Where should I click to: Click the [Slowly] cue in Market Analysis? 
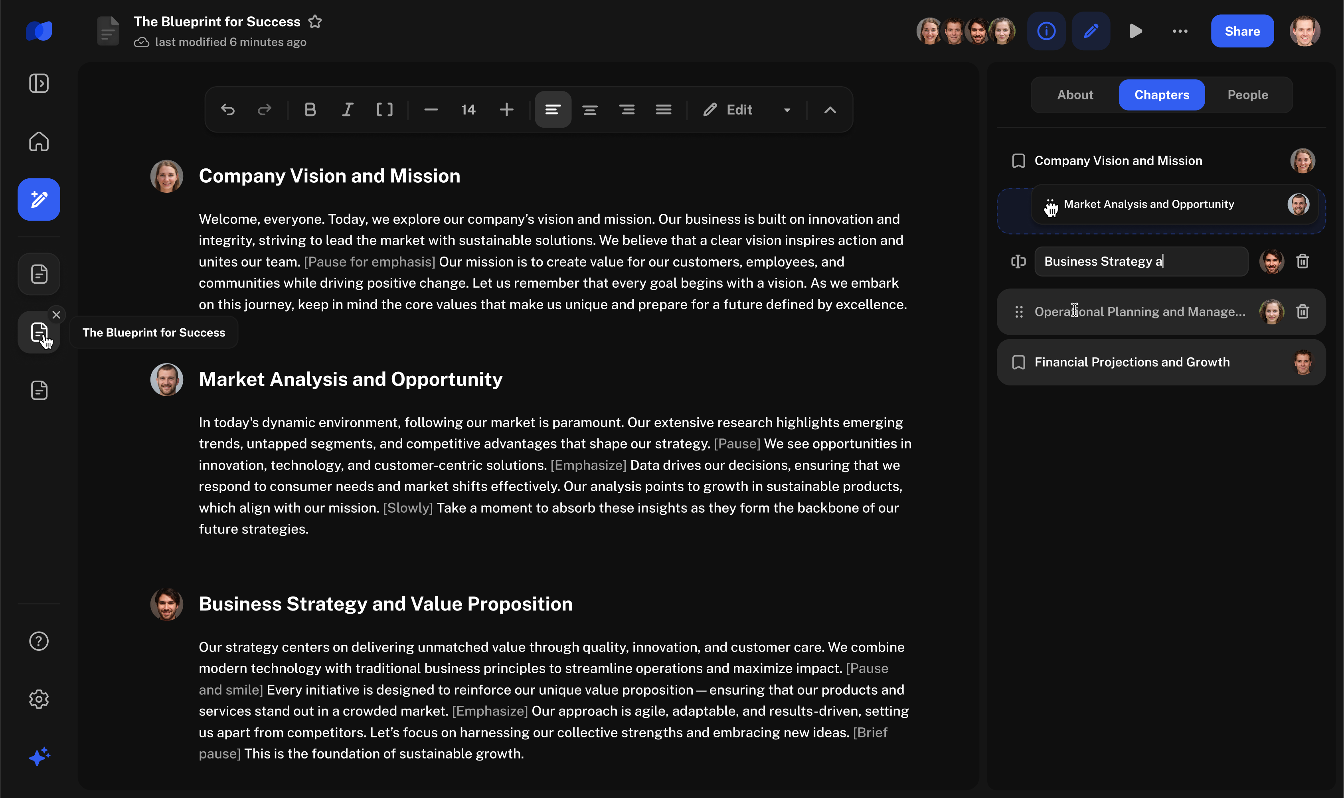[x=408, y=508]
